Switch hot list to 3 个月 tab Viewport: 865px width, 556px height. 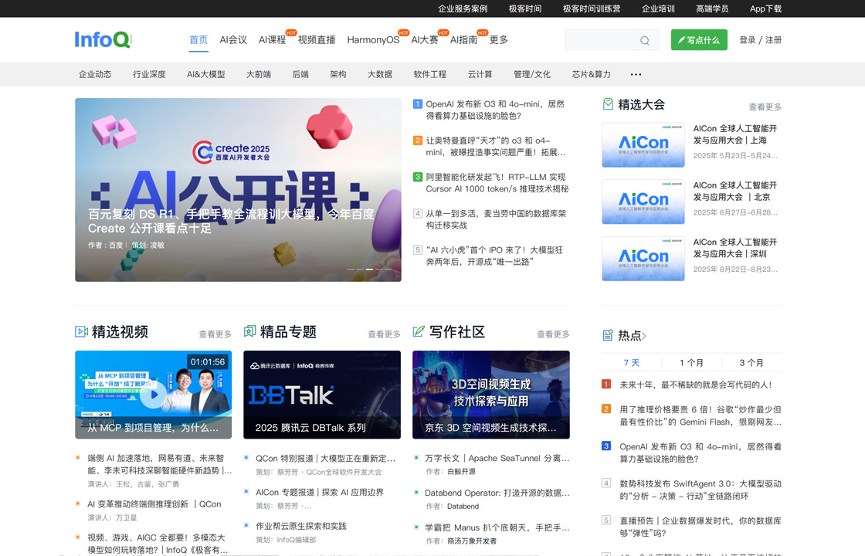(x=751, y=362)
